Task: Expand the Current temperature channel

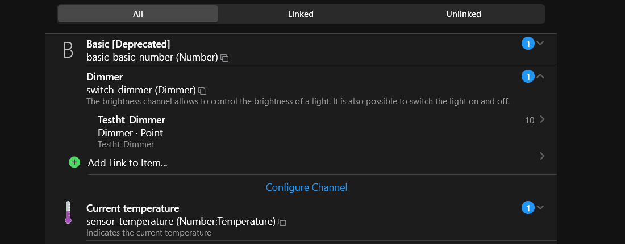Action: 540,208
